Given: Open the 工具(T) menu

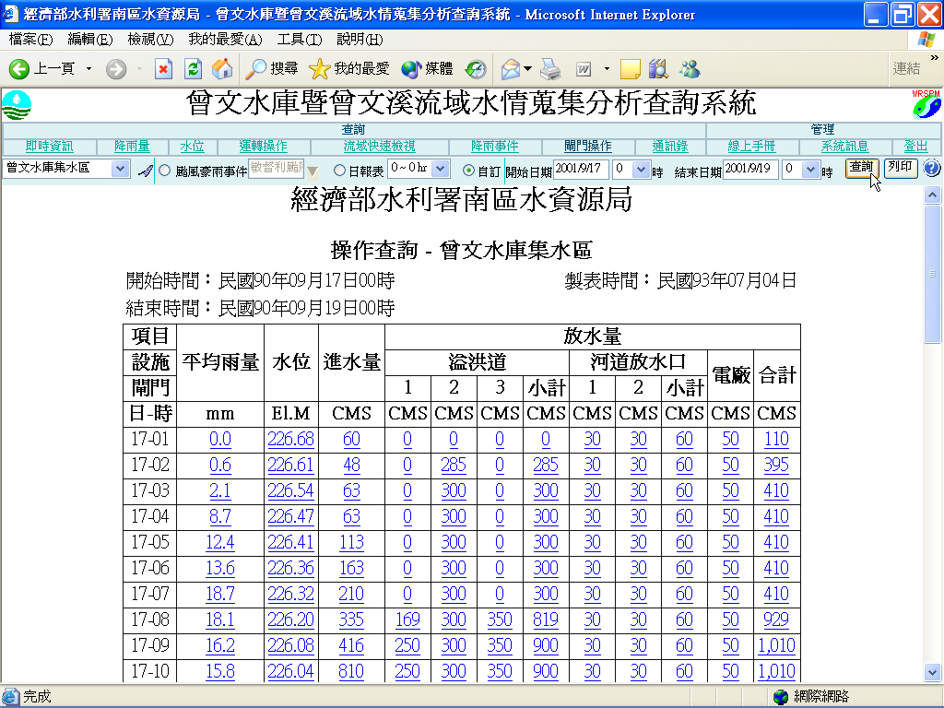Looking at the screenshot, I should [x=300, y=40].
